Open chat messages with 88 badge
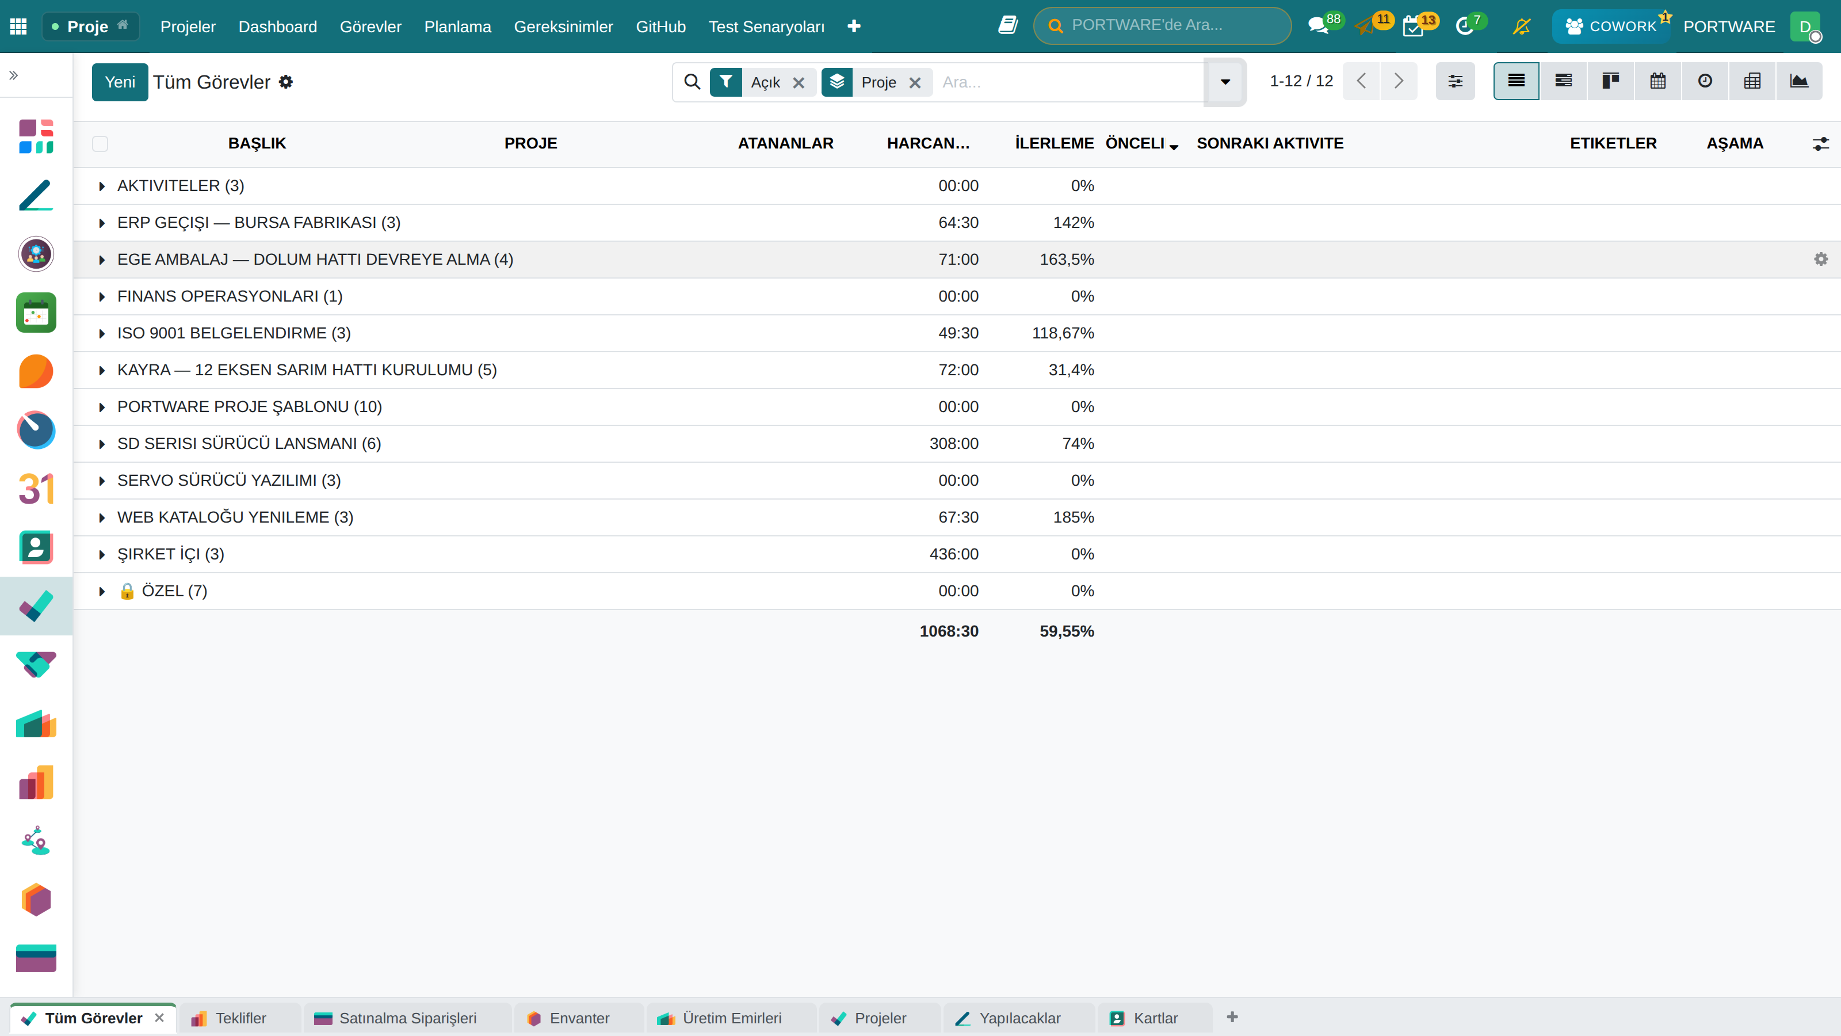Image resolution: width=1841 pixels, height=1036 pixels. click(1324, 26)
